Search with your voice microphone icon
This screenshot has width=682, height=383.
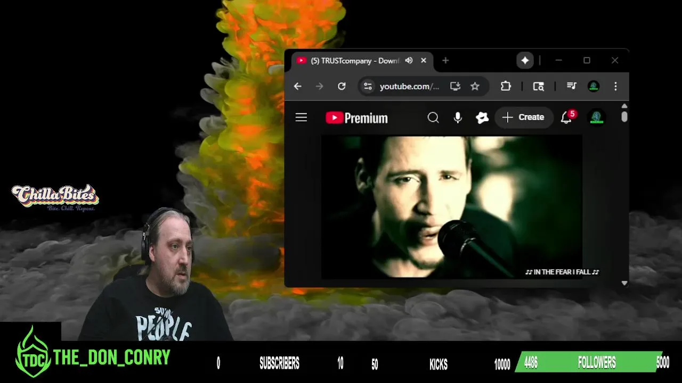coord(458,118)
